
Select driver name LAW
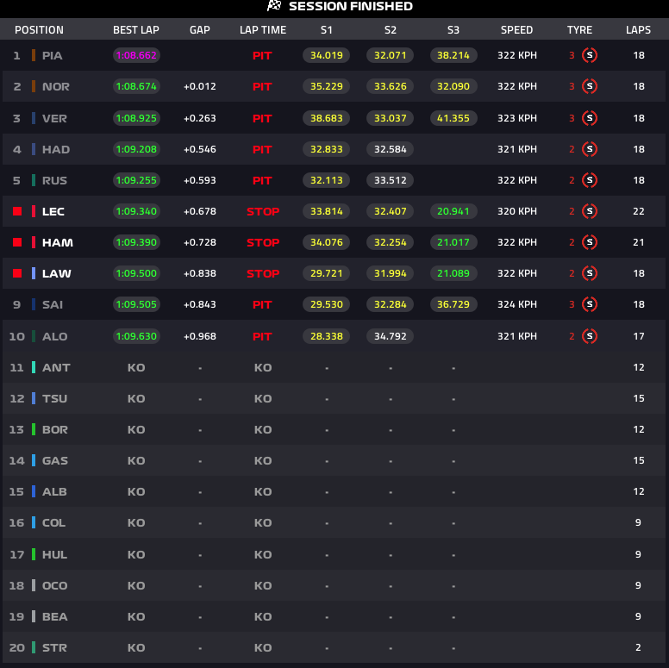point(56,273)
